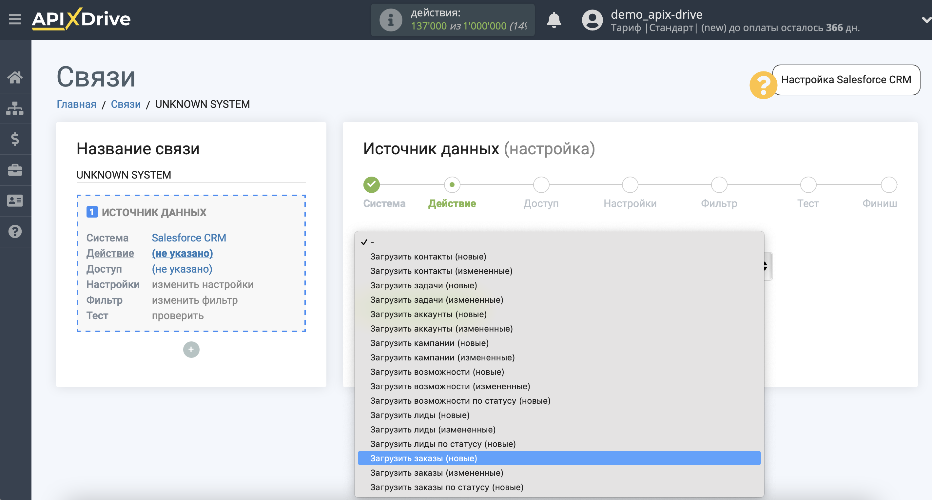932x500 pixels.
Task: Choose Загрузить контакты (измененные)
Action: tap(559, 271)
